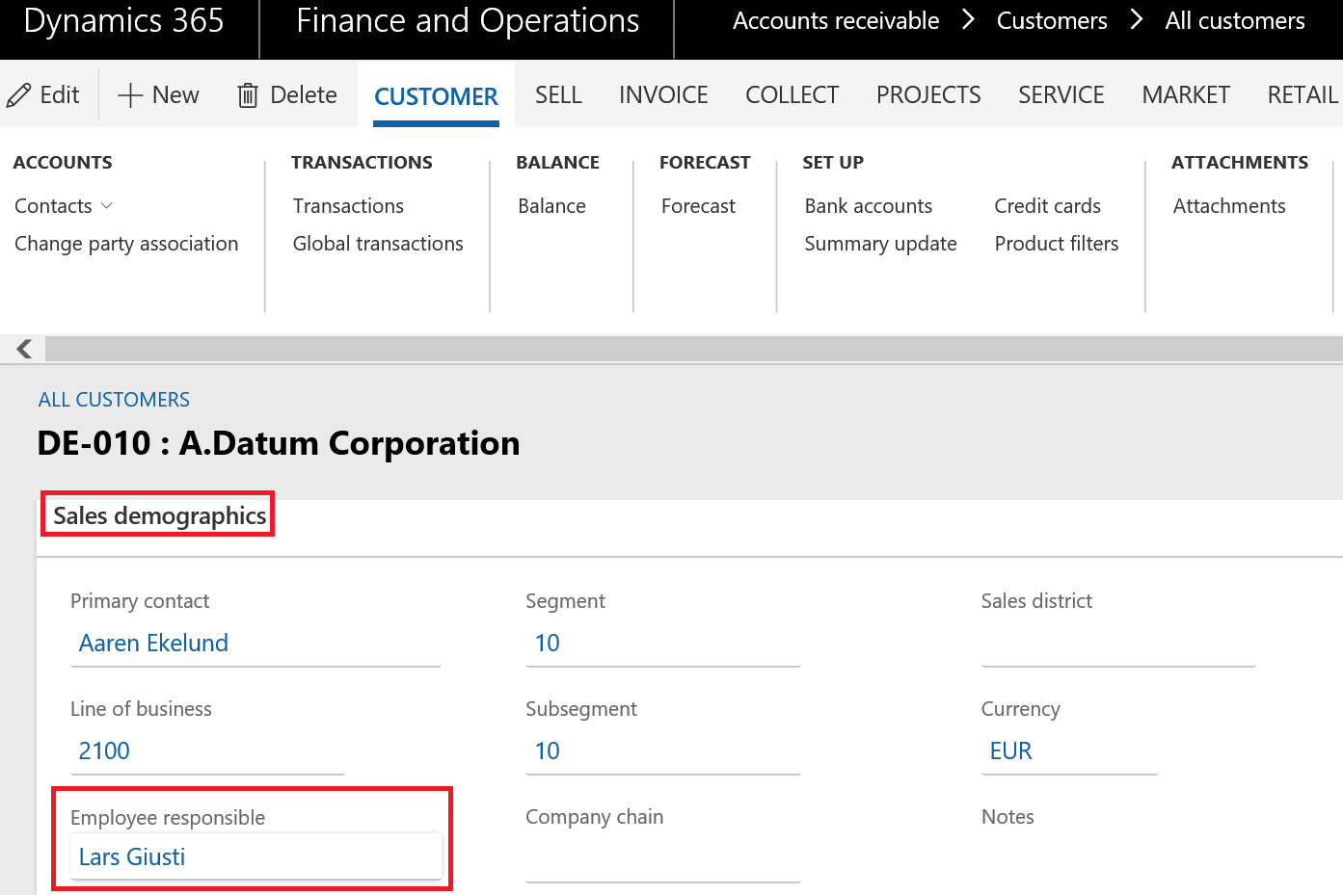Click the customer title DE-010 : A.Datum Corporation
1343x895 pixels.
tap(279, 443)
